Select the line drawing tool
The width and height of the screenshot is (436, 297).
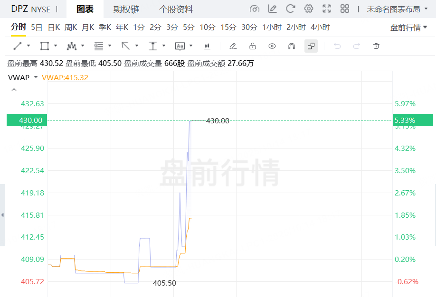[x=18, y=46]
